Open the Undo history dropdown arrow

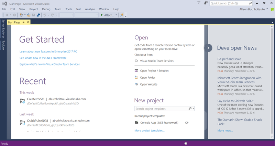tap(48, 15)
